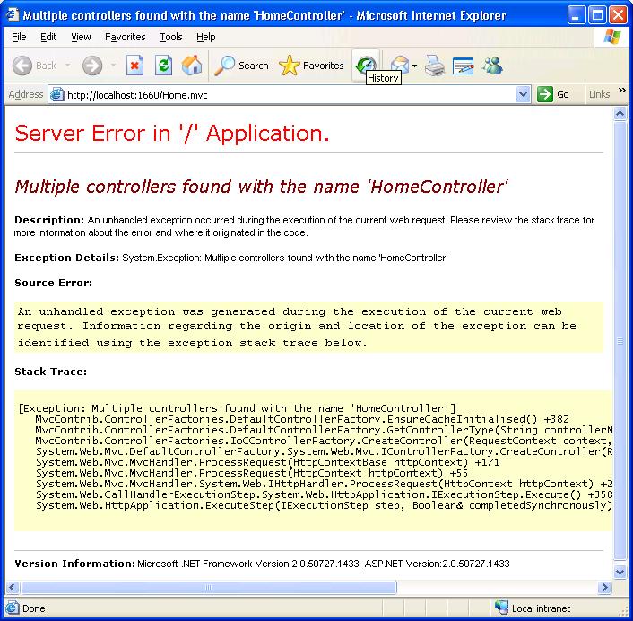Image resolution: width=633 pixels, height=621 pixels.
Task: Open the Back history dropdown arrow
Action: tap(68, 66)
